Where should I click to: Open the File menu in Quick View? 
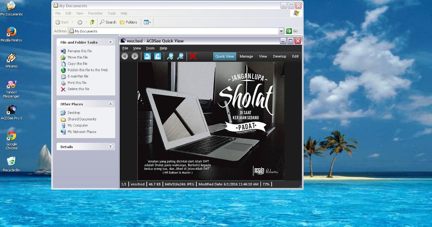pyautogui.click(x=125, y=48)
